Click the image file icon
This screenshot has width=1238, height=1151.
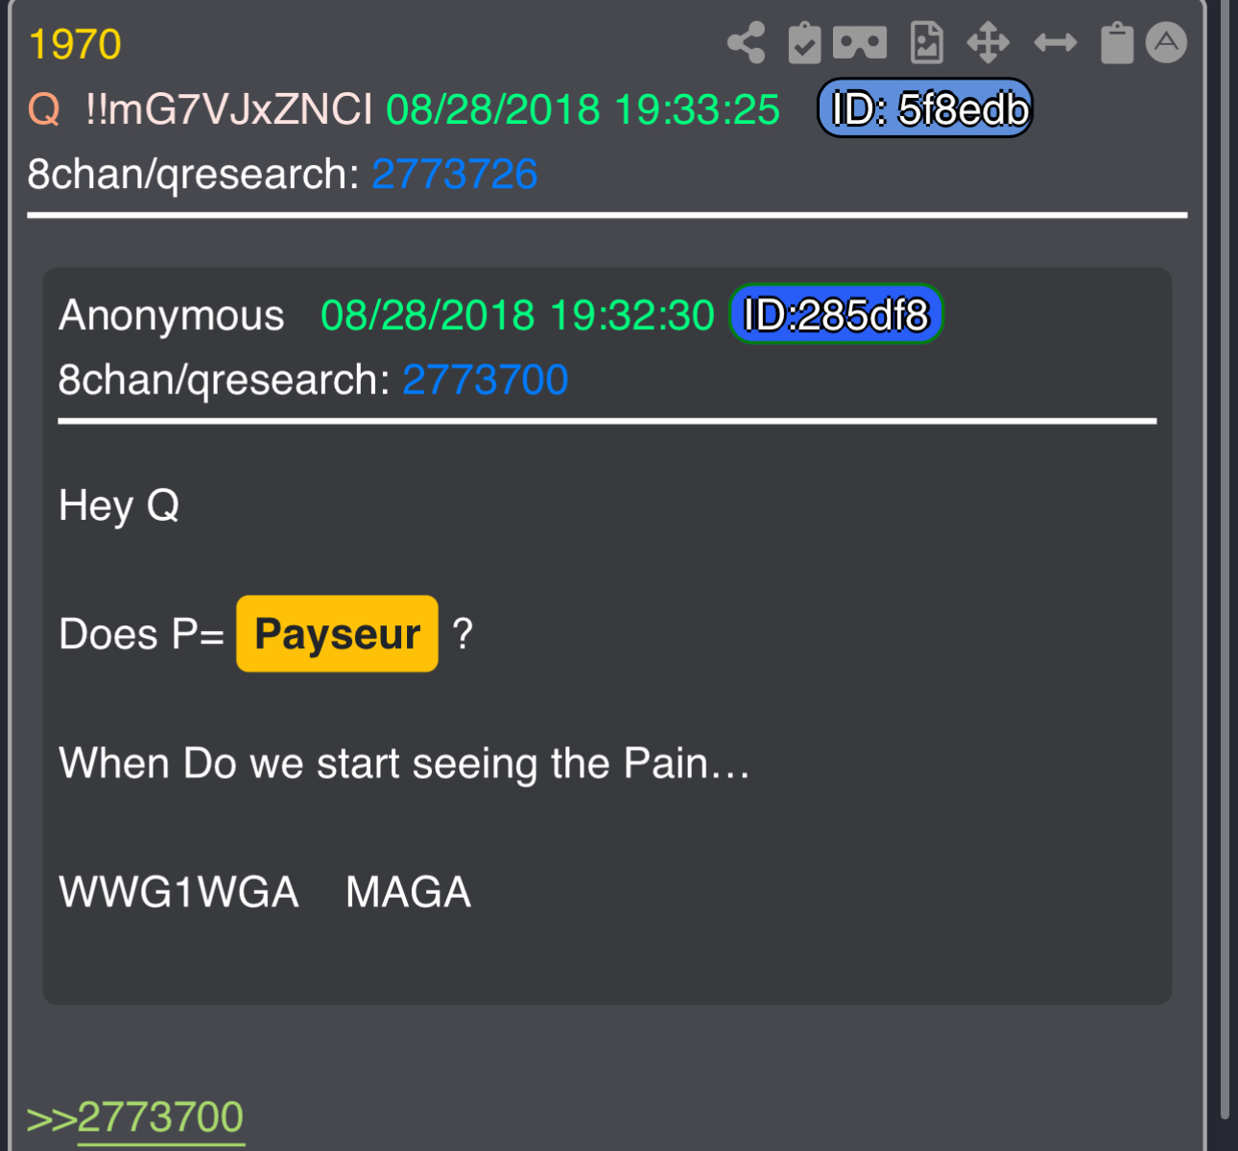tap(926, 43)
